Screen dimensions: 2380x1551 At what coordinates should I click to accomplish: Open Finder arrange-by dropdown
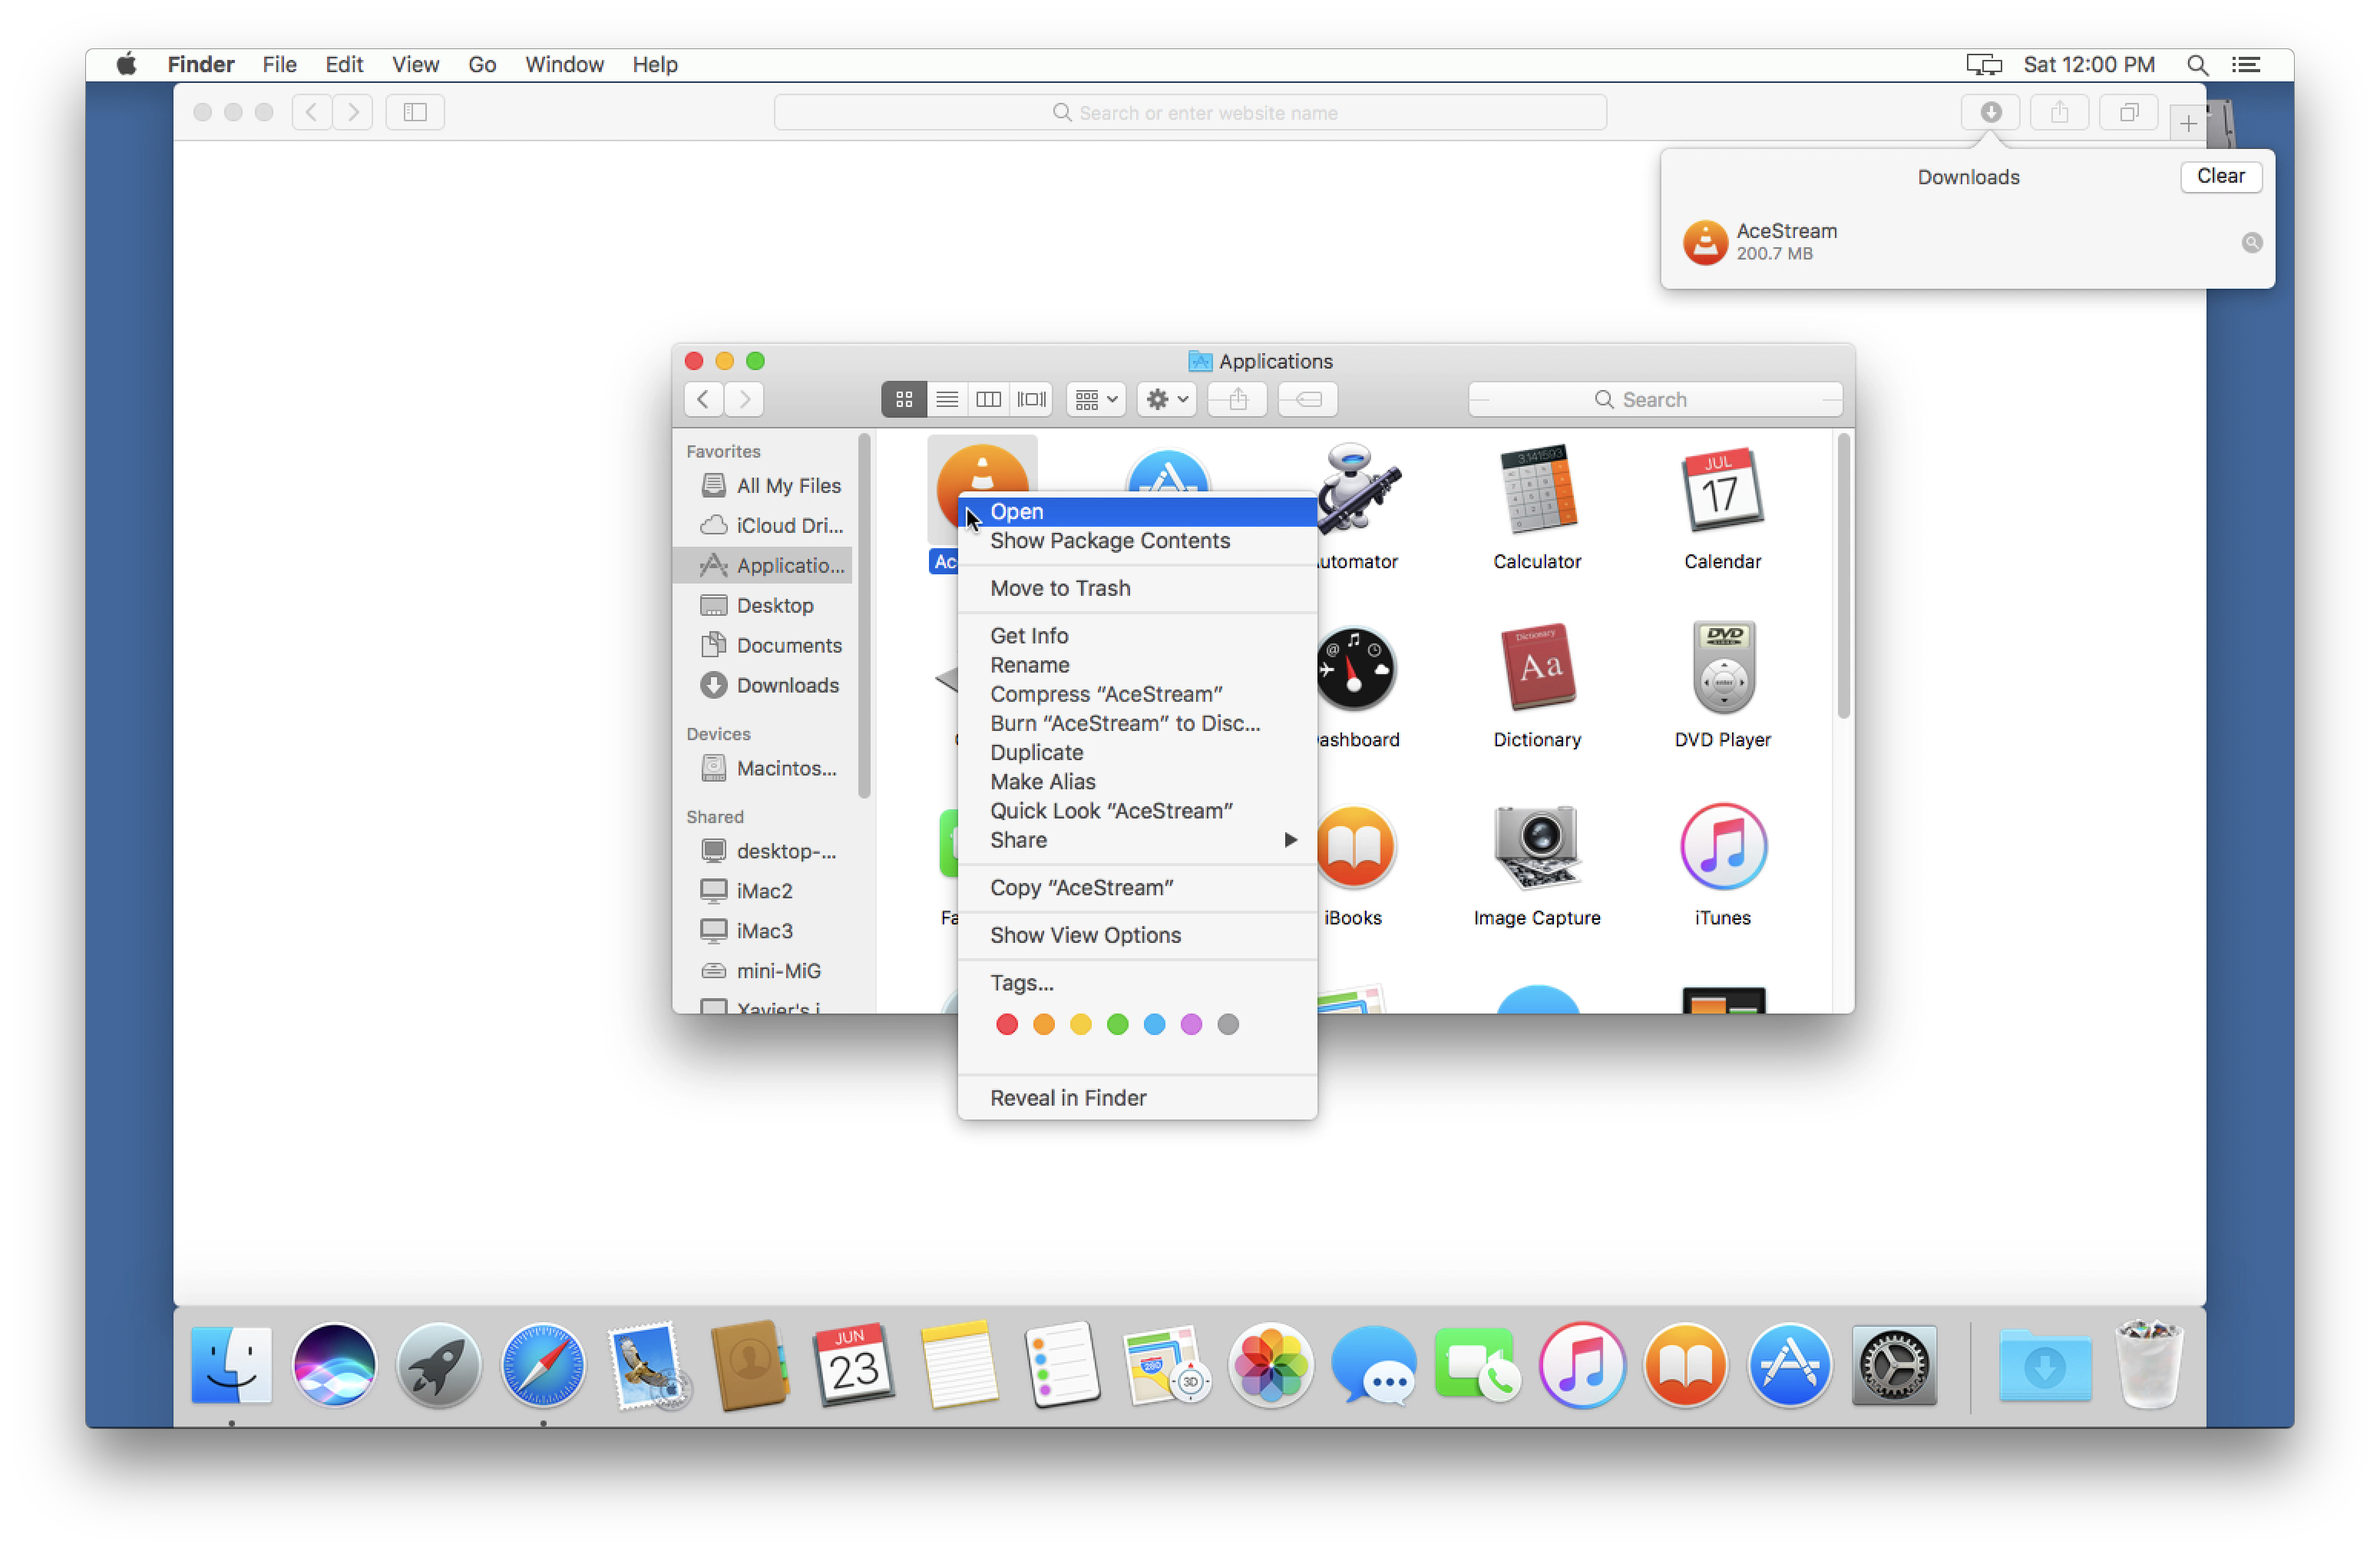point(1096,399)
